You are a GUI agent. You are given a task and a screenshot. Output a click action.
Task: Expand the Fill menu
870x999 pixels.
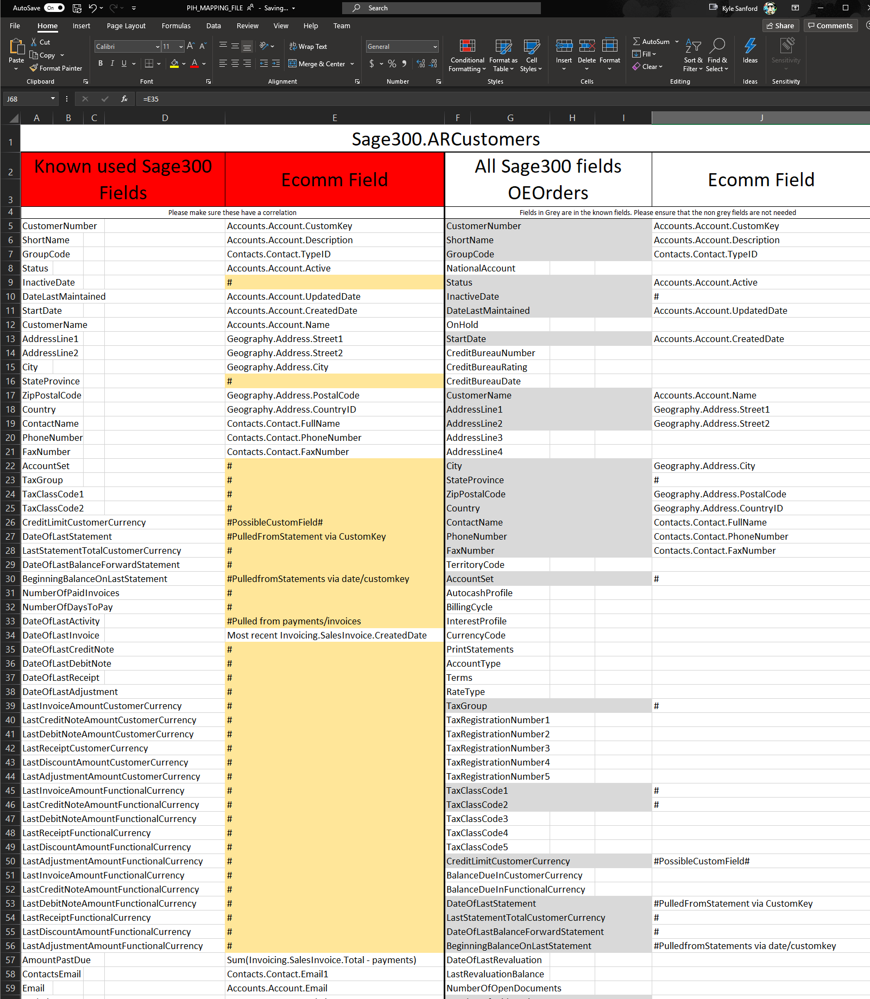click(x=645, y=54)
